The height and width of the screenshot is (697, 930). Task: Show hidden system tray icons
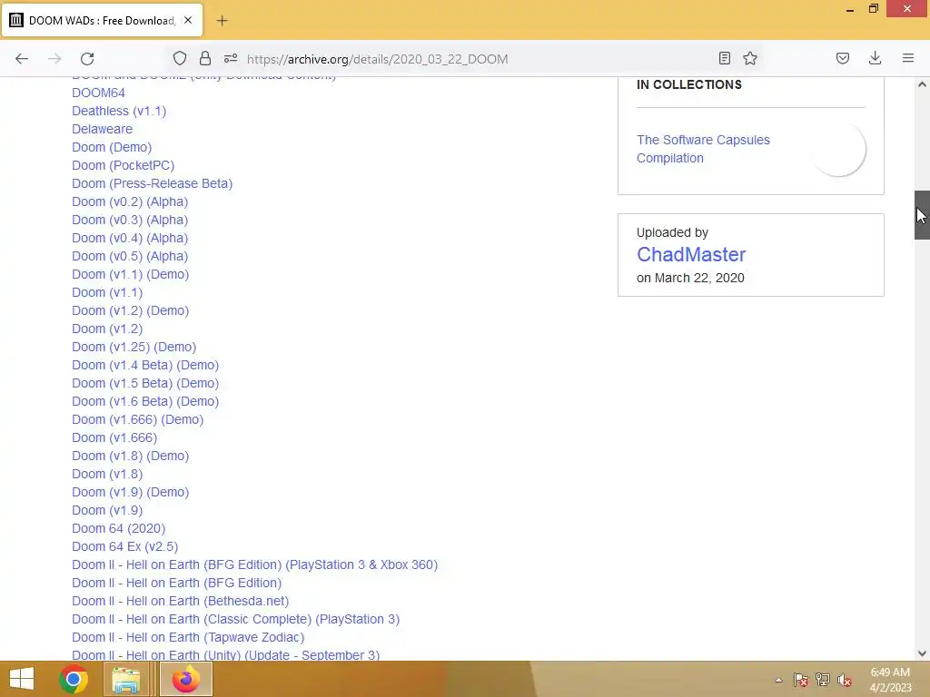click(778, 680)
